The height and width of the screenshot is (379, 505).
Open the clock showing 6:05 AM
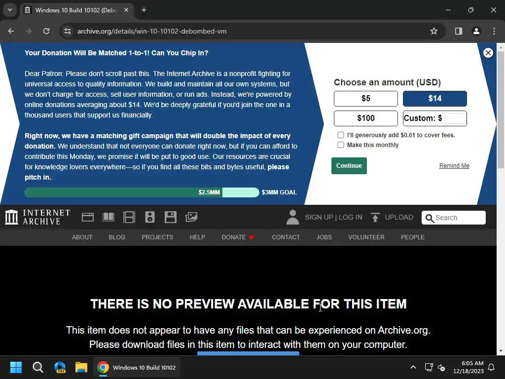pos(469,367)
